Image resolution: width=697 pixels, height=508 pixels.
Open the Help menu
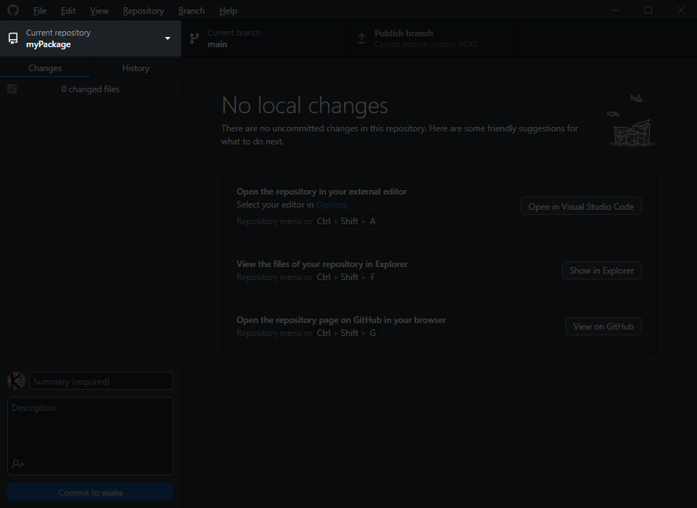[x=228, y=11]
